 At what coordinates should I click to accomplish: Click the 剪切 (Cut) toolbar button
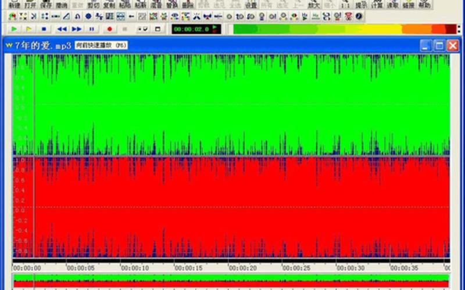pyautogui.click(x=94, y=4)
